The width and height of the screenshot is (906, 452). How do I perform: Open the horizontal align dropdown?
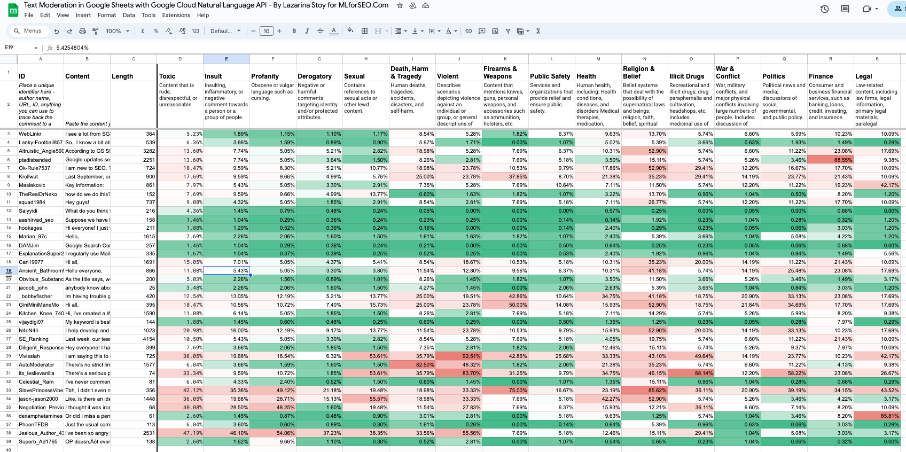[x=401, y=31]
